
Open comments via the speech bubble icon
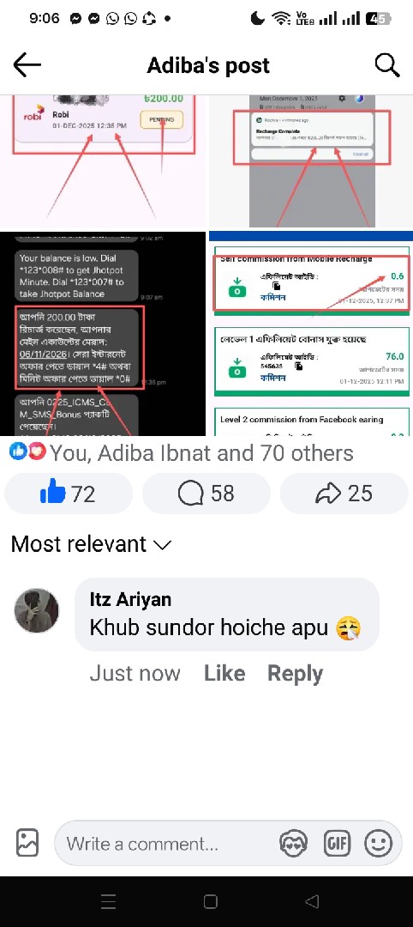click(x=206, y=493)
